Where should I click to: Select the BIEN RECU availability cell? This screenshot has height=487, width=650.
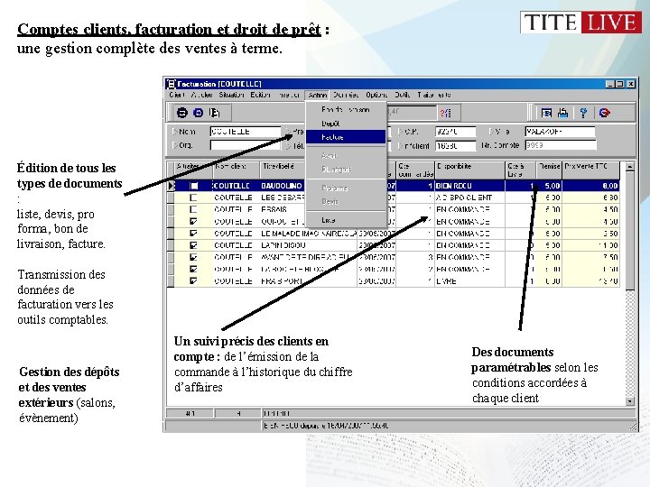point(470,186)
